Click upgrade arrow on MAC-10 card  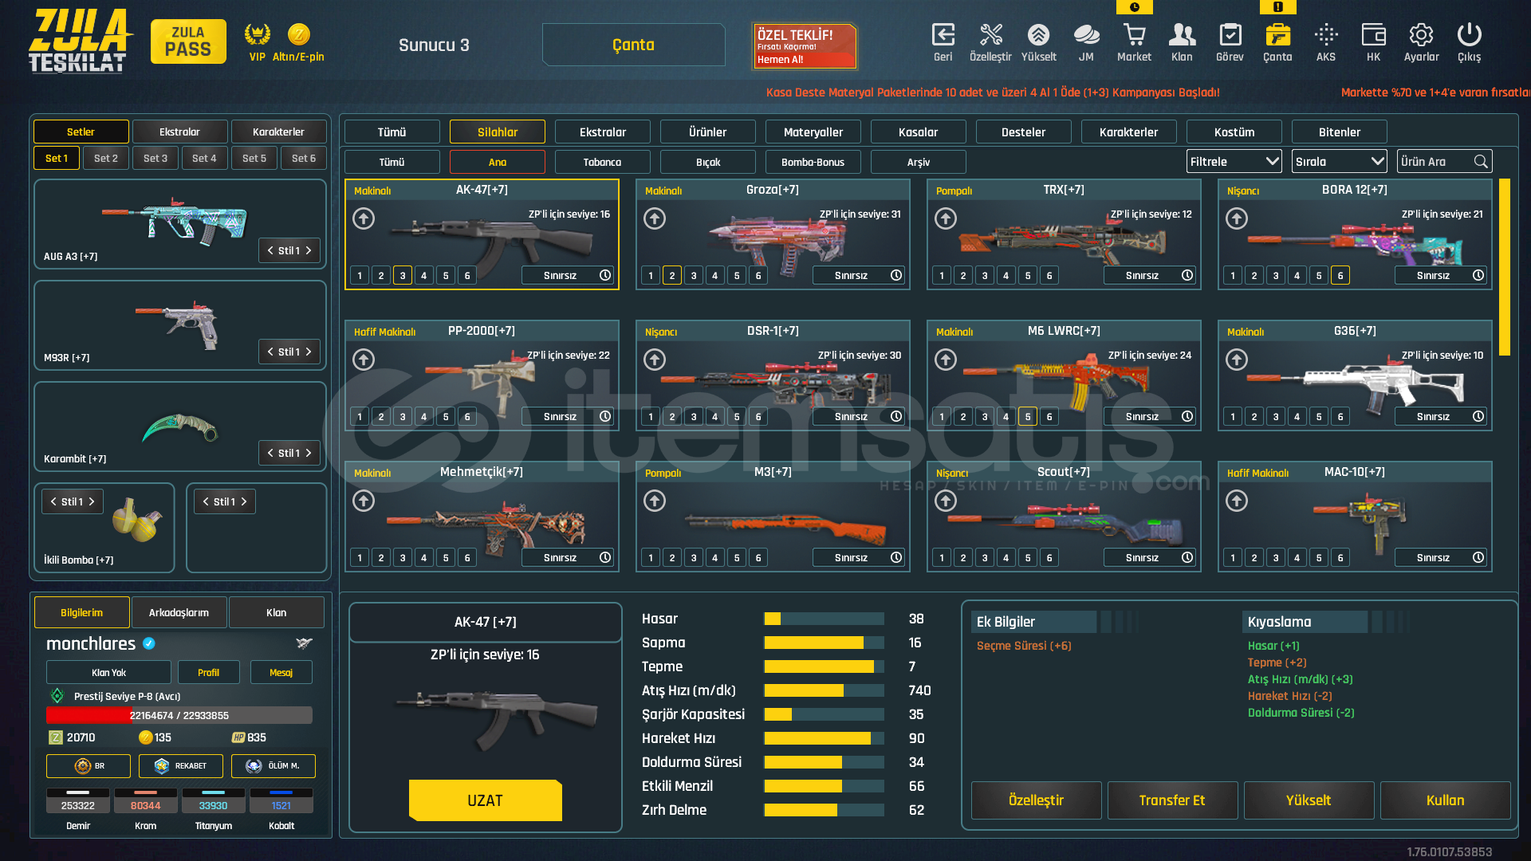[1237, 501]
